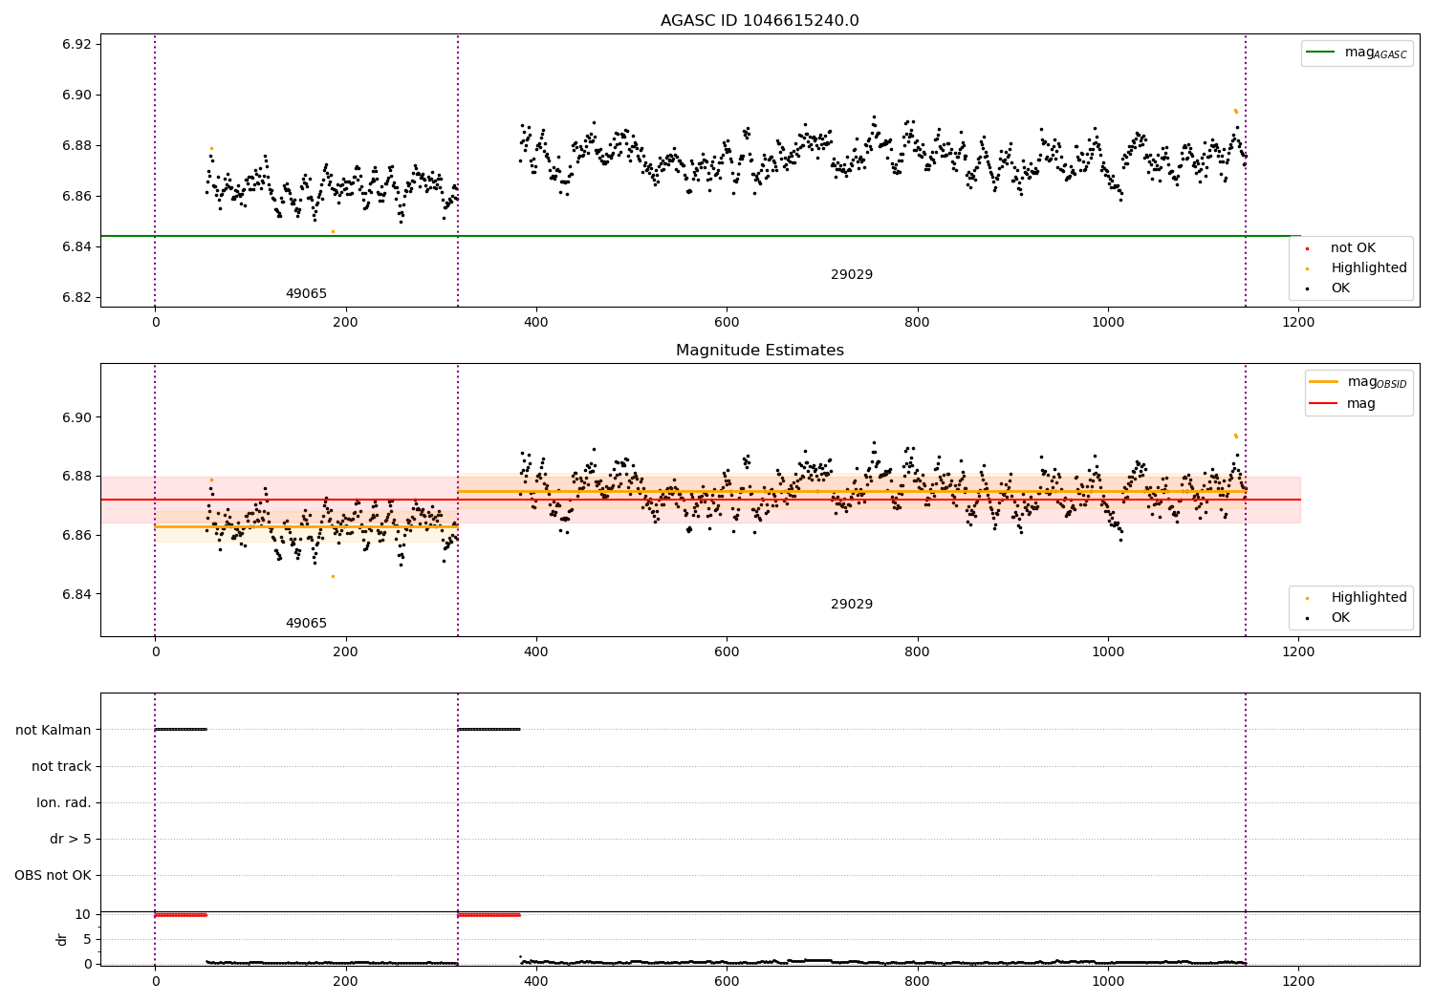
Task: Click x-axis tick 400 under AGASC ID plot
Action: pyautogui.click(x=536, y=323)
